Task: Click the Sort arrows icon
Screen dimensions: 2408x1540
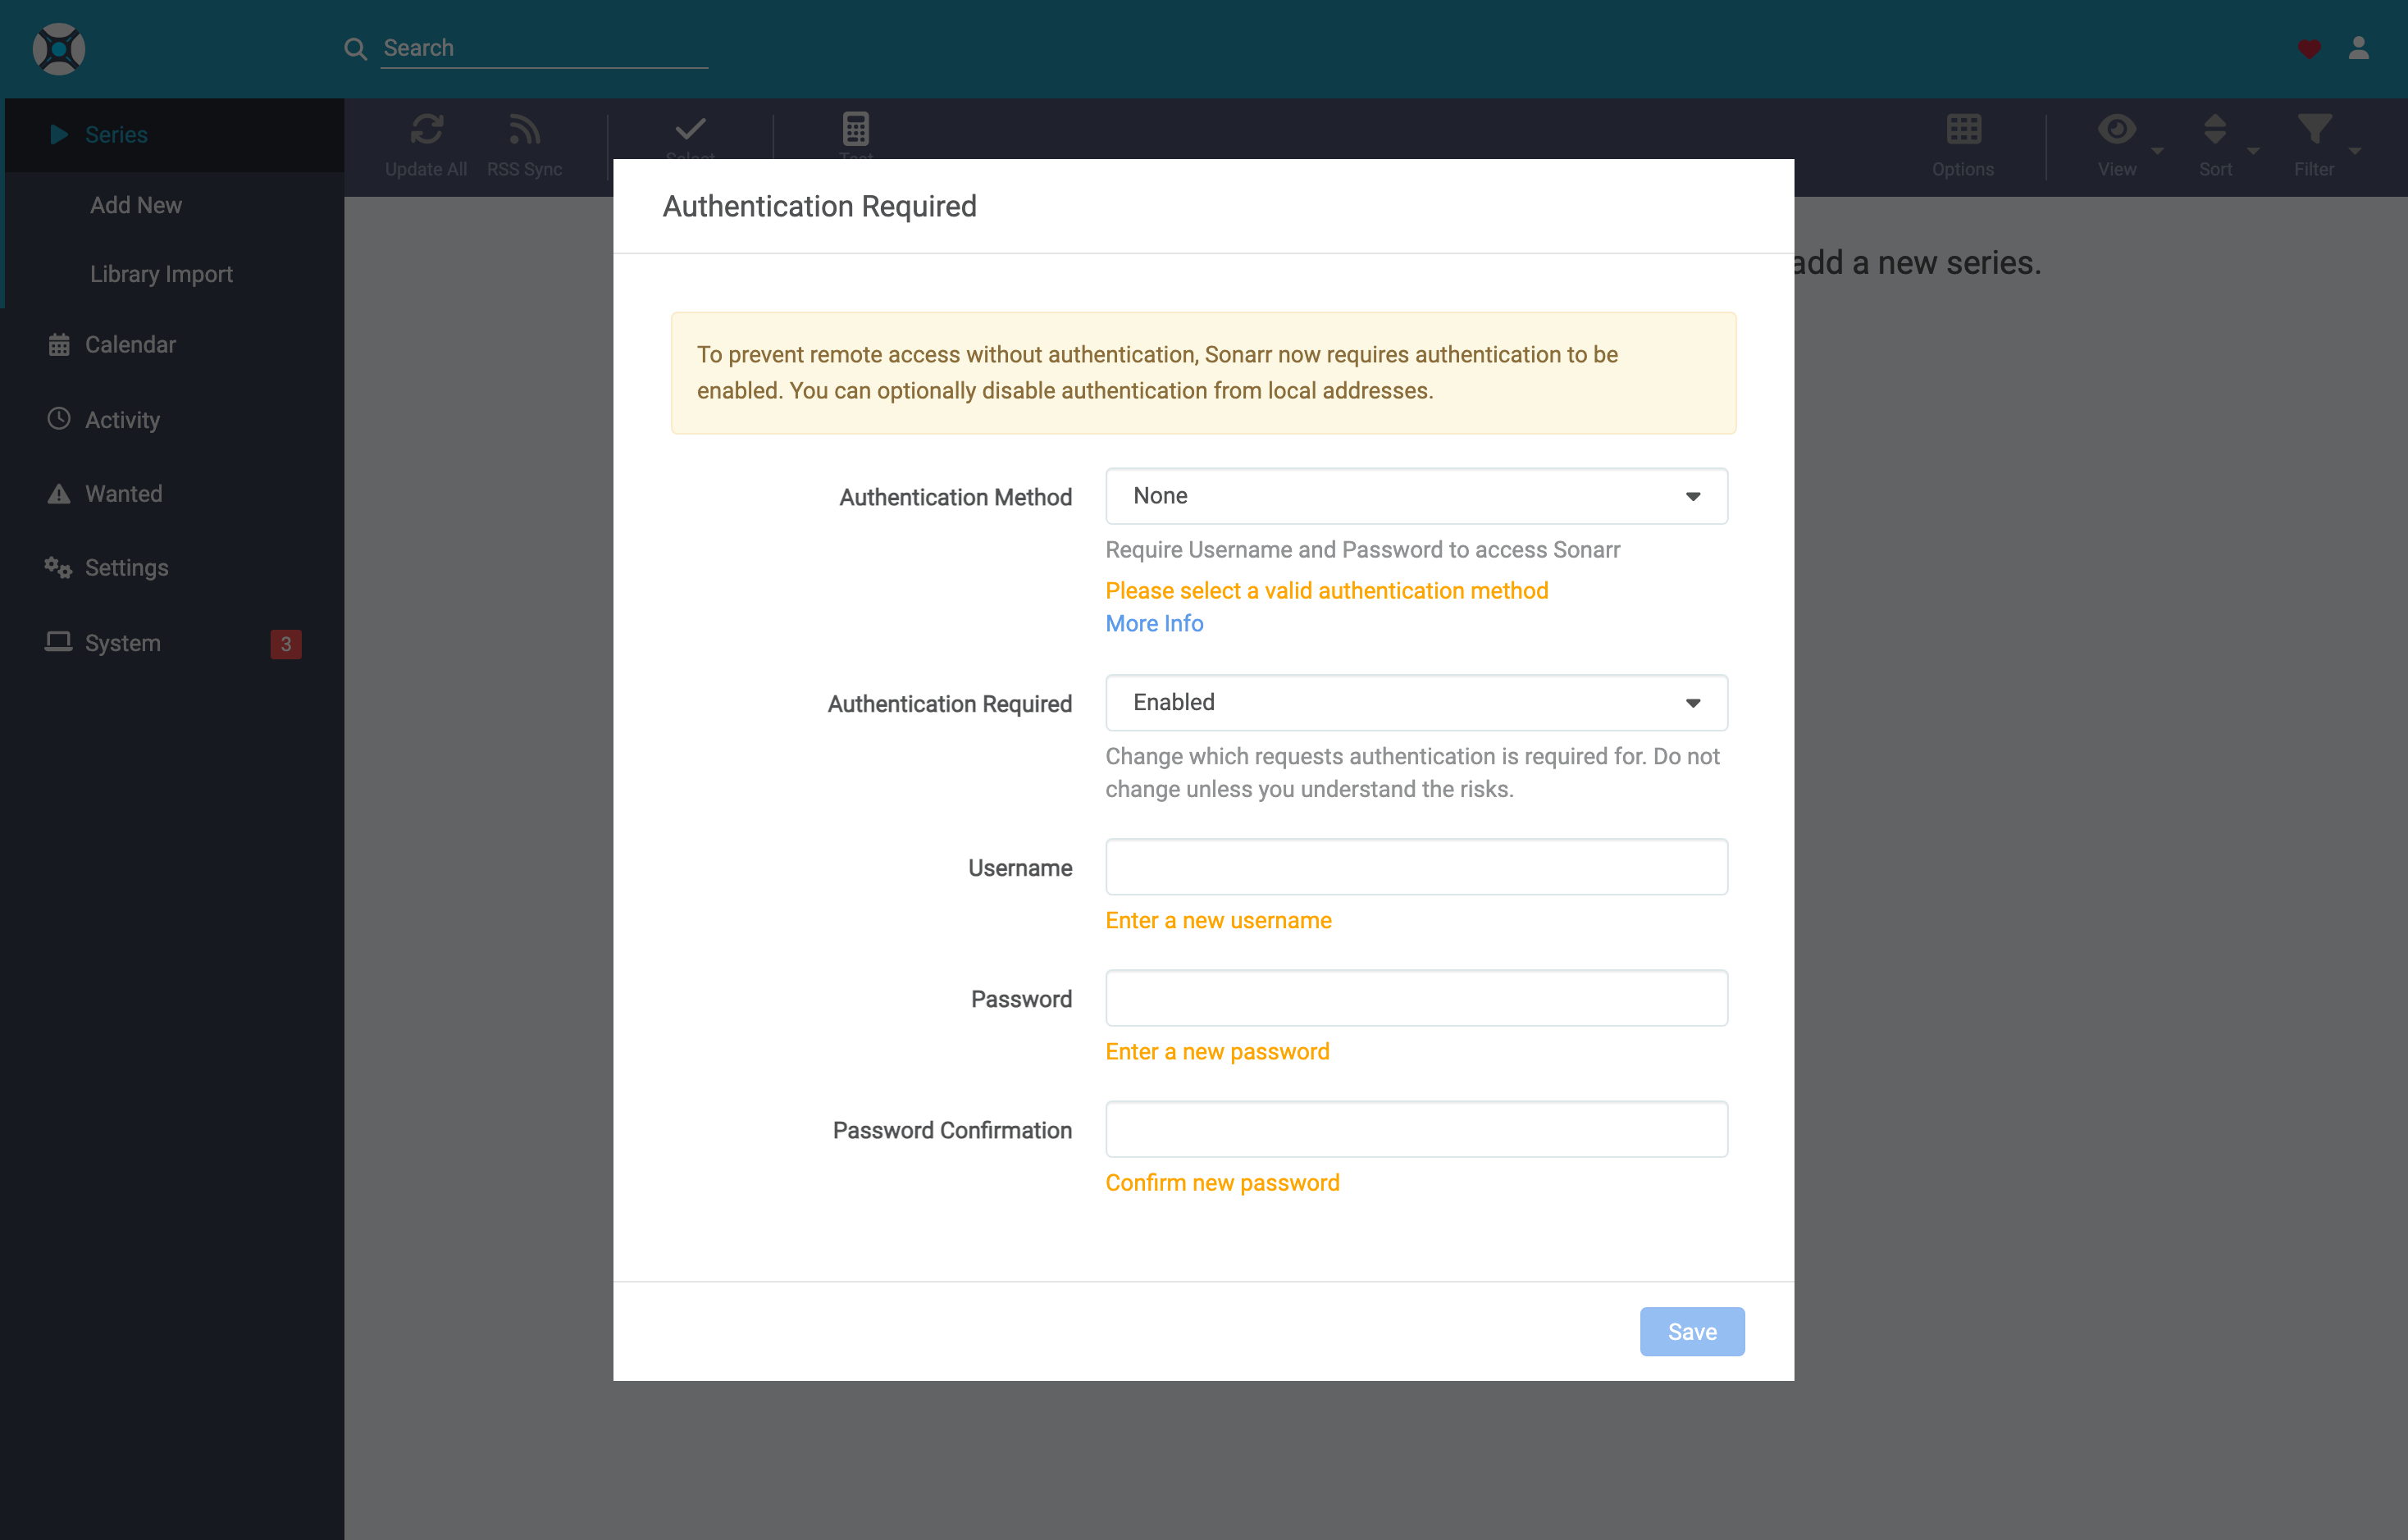Action: [x=2215, y=129]
